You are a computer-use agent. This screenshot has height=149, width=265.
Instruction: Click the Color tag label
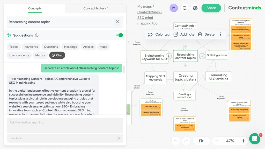point(162,35)
